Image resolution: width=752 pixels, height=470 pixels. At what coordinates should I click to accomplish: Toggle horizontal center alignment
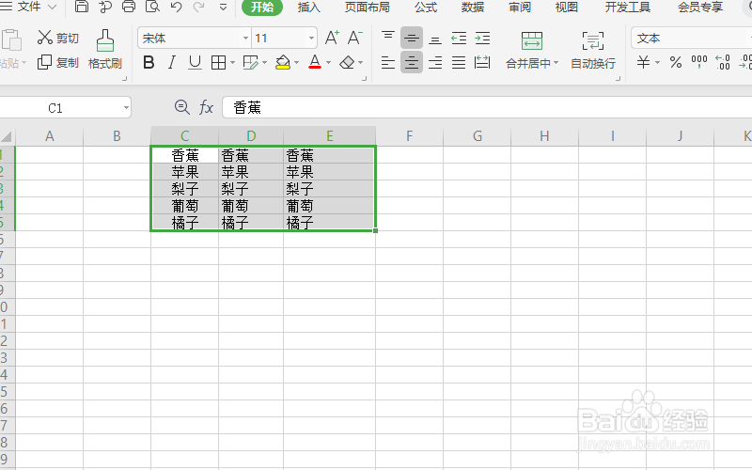(412, 62)
